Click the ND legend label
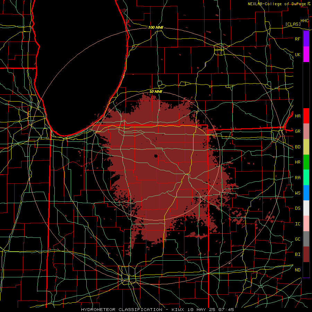Image resolution: width=312 pixels, height=312 pixels. [297, 270]
